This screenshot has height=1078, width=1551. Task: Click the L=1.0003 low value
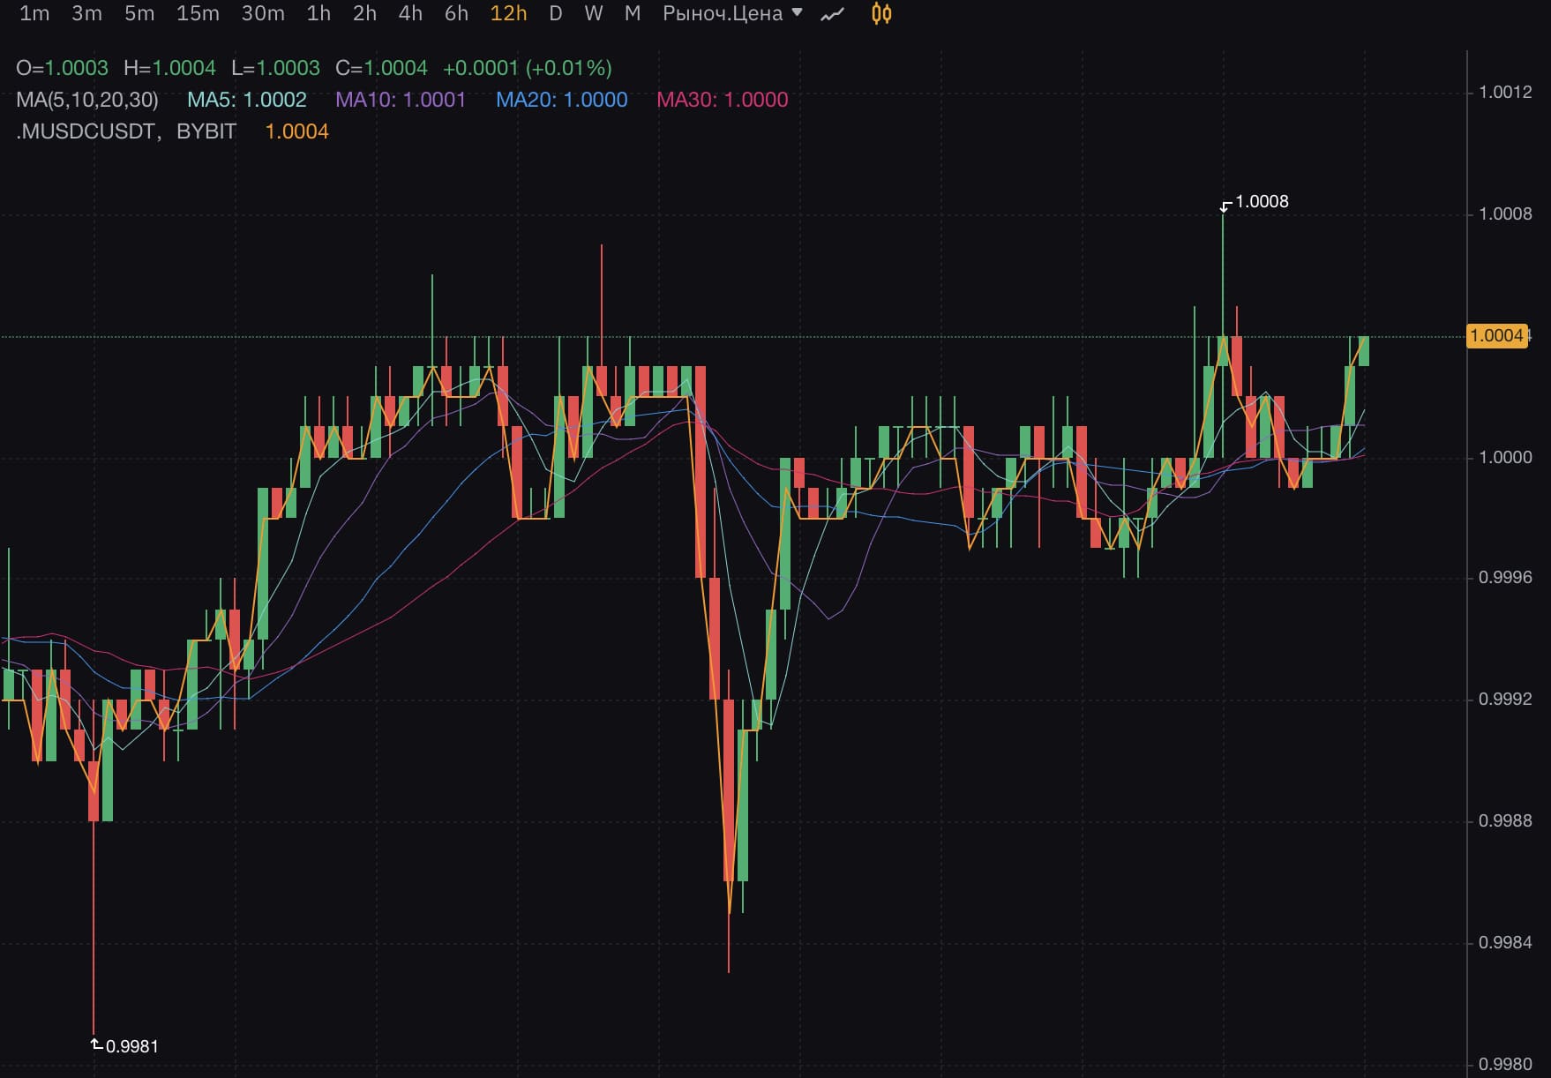(x=275, y=68)
